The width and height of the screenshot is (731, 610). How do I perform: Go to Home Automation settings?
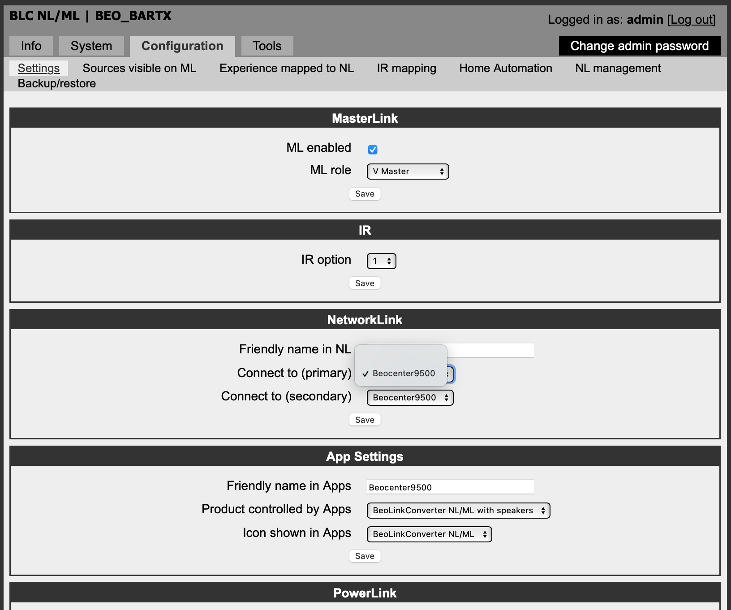click(x=506, y=69)
